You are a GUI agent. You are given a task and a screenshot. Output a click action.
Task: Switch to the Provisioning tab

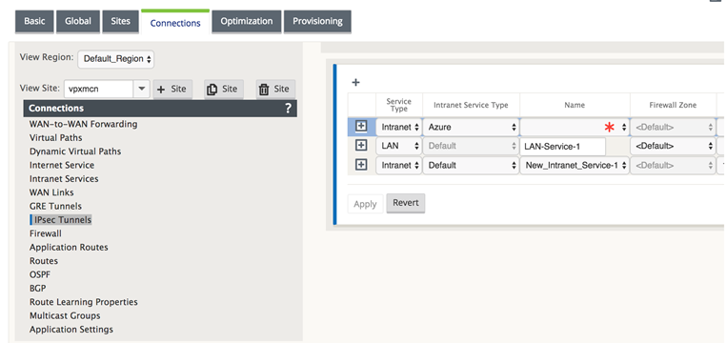pyautogui.click(x=317, y=21)
